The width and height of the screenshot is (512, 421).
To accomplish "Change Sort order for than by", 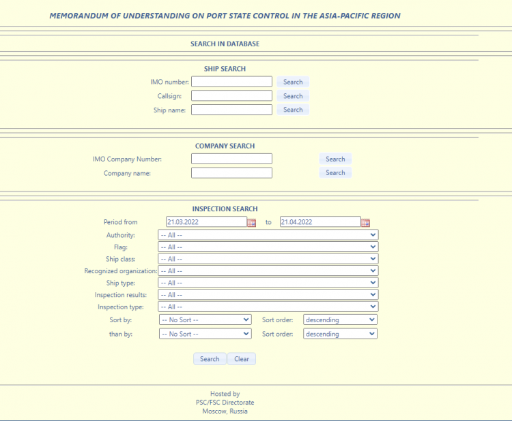I will coord(340,334).
